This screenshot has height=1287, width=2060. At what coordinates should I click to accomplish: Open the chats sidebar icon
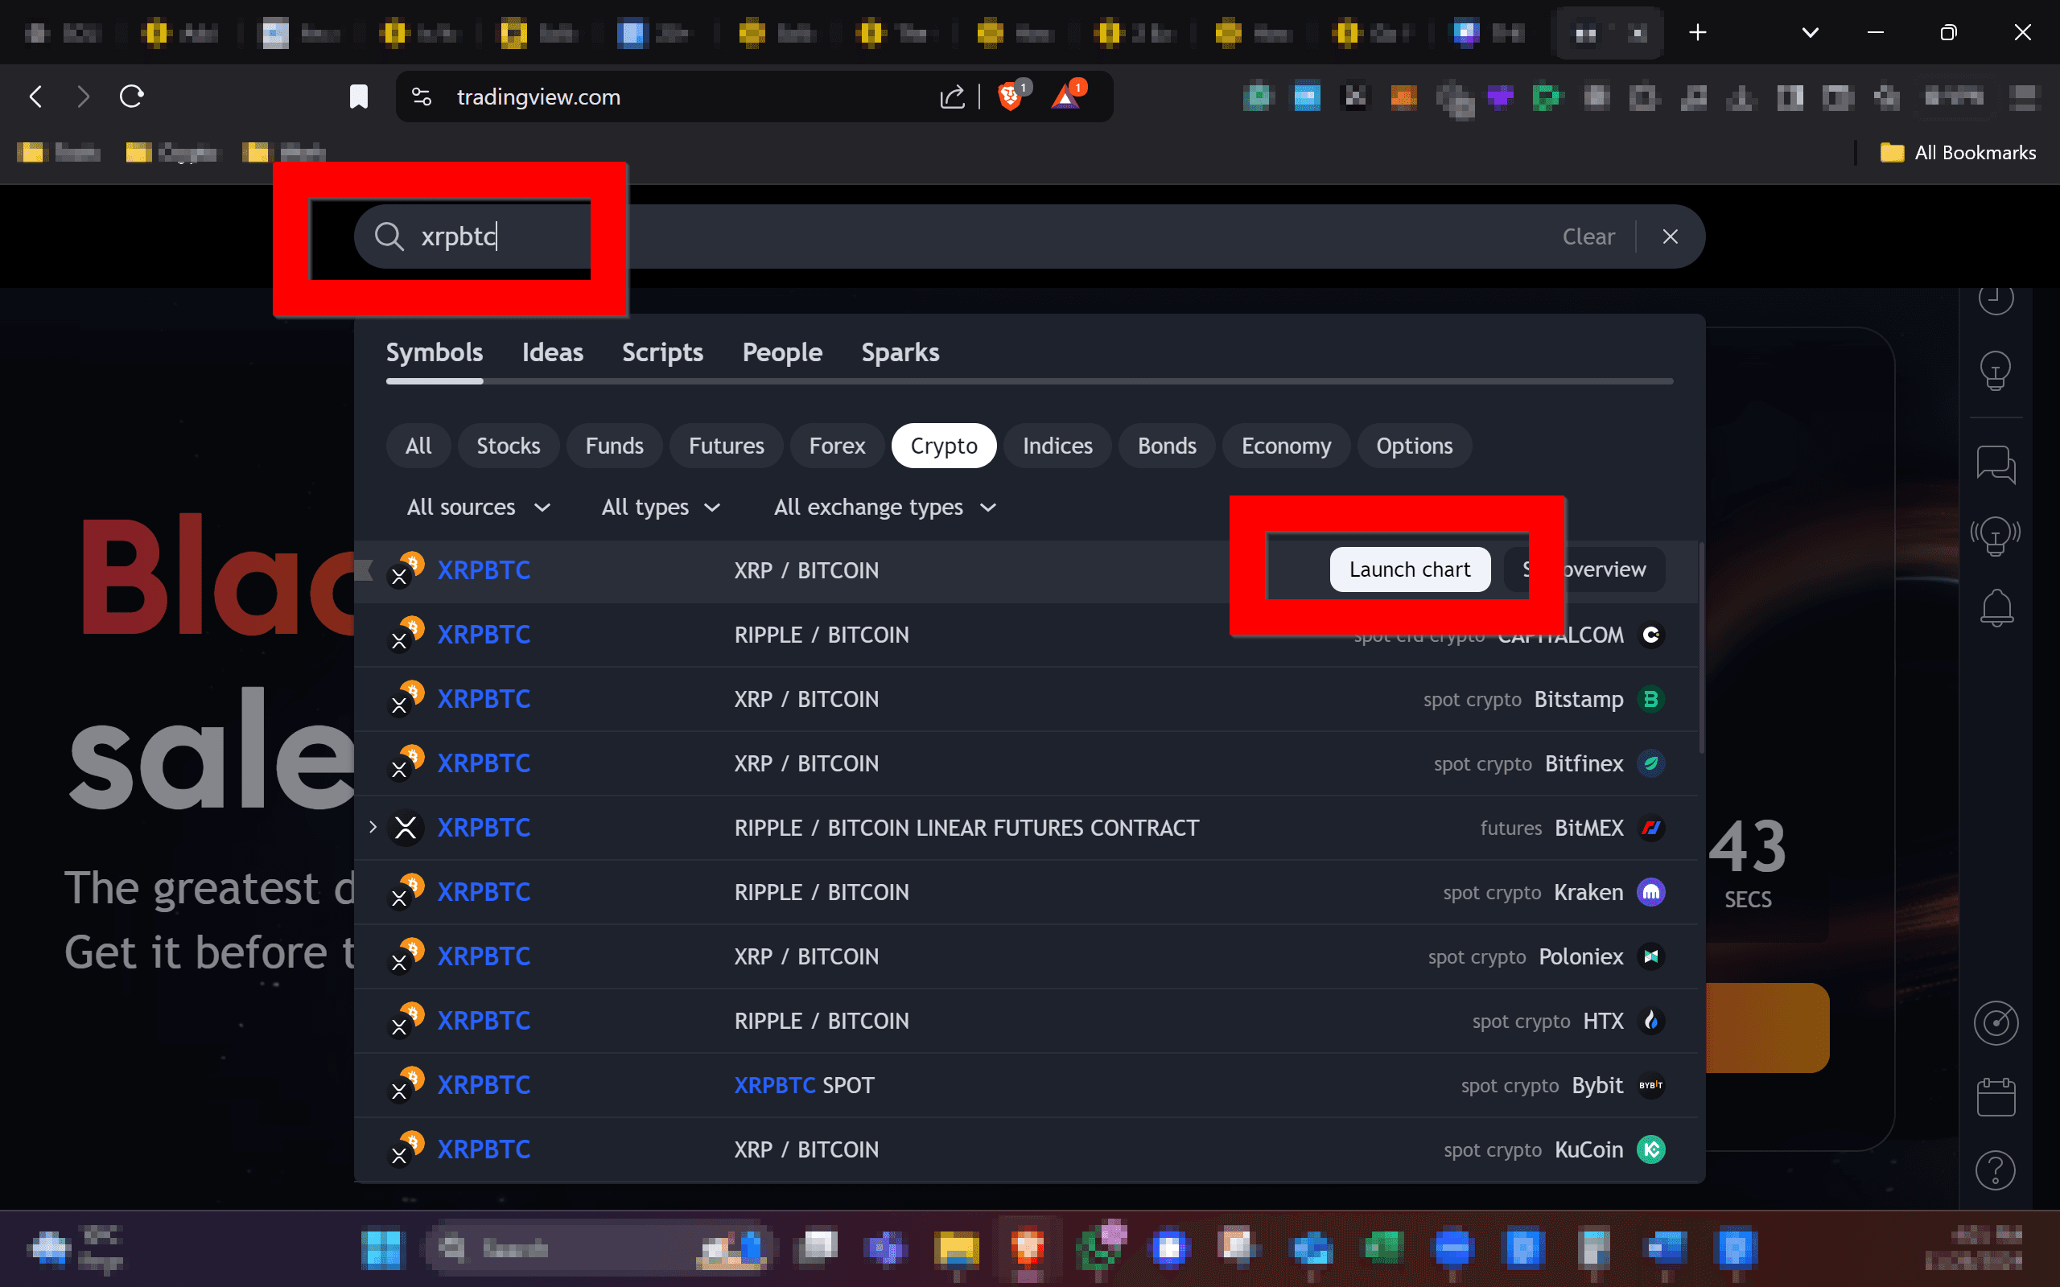[1996, 465]
